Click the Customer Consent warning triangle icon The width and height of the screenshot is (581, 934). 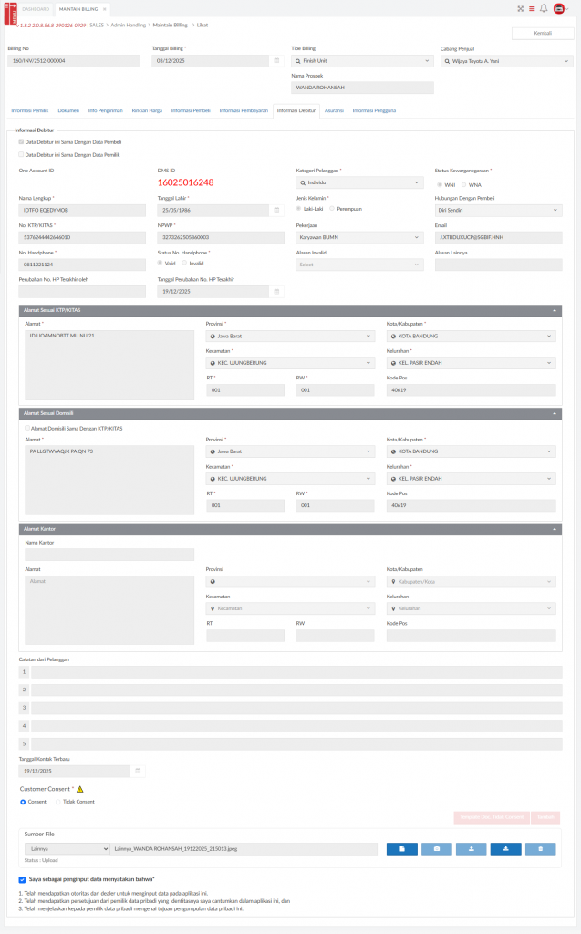[x=79, y=789]
